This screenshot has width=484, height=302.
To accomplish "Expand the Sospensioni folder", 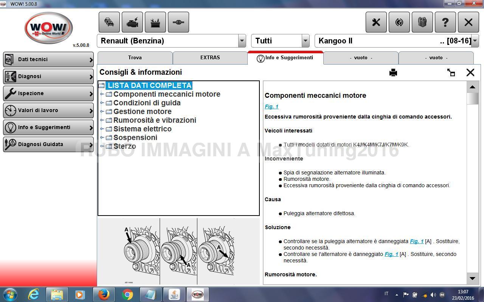I will point(102,138).
